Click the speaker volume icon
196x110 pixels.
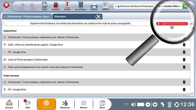click(133, 104)
